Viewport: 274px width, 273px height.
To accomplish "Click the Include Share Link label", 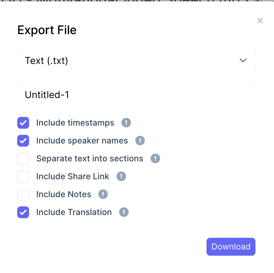I will pos(72,177).
